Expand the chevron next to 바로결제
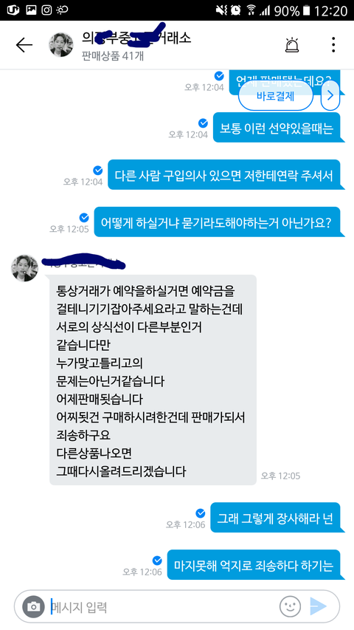 [330, 95]
